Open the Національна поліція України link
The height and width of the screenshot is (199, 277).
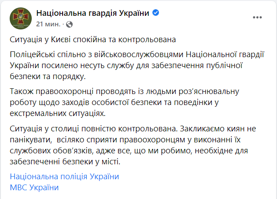click(64, 177)
